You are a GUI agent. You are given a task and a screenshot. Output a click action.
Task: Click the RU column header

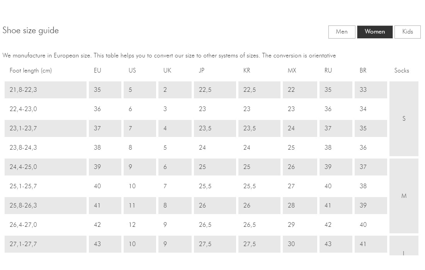coord(328,71)
